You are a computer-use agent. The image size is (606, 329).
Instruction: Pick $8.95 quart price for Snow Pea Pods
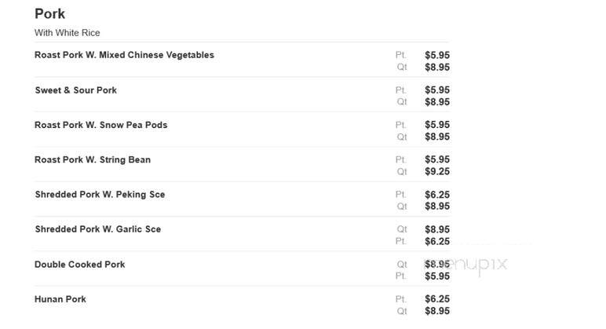(x=437, y=137)
